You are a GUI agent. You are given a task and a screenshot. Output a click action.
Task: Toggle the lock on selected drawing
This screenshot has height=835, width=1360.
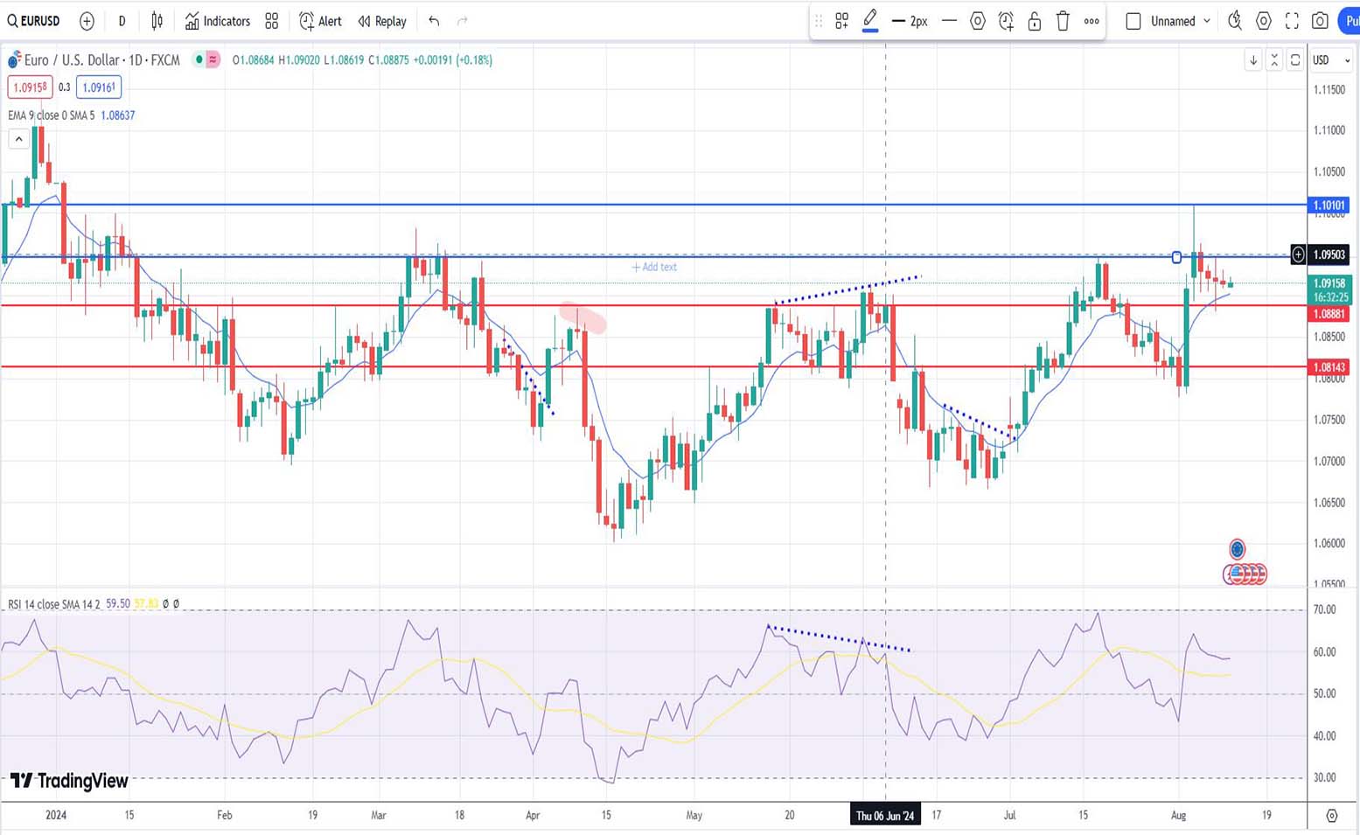point(1035,21)
